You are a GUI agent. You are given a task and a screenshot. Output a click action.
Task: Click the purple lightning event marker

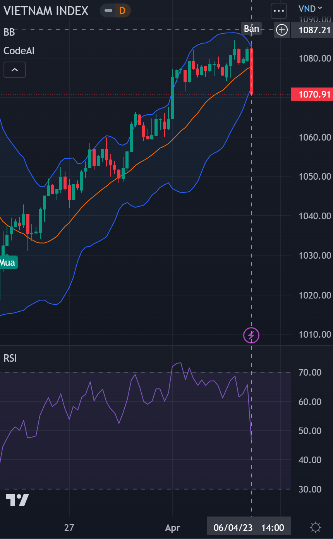click(251, 335)
